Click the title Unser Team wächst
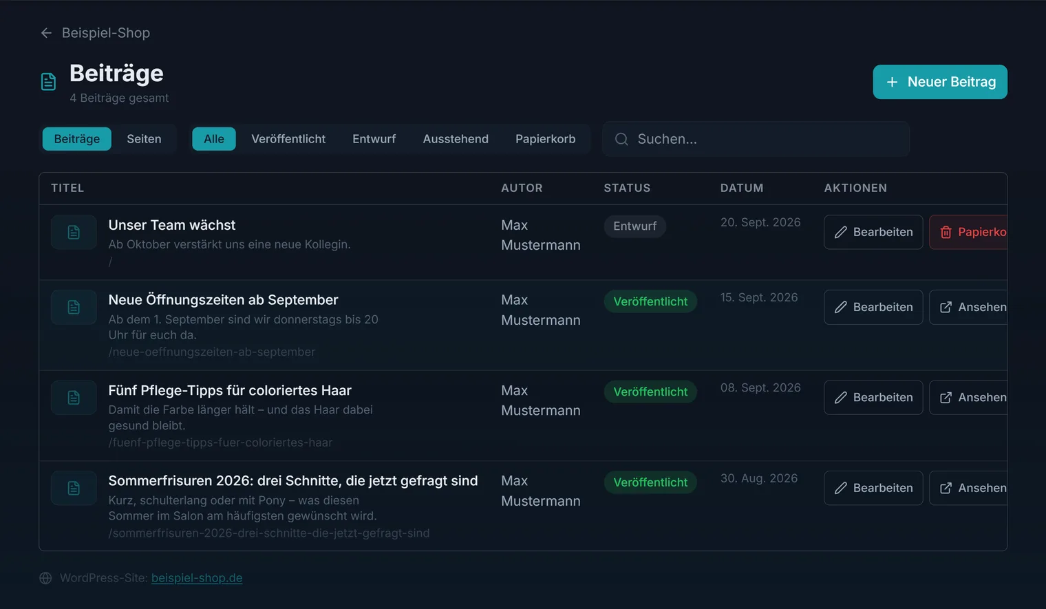This screenshot has width=1046, height=609. click(x=172, y=225)
